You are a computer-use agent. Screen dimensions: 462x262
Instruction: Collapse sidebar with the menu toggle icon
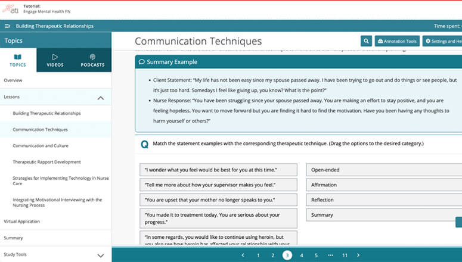tap(7, 26)
